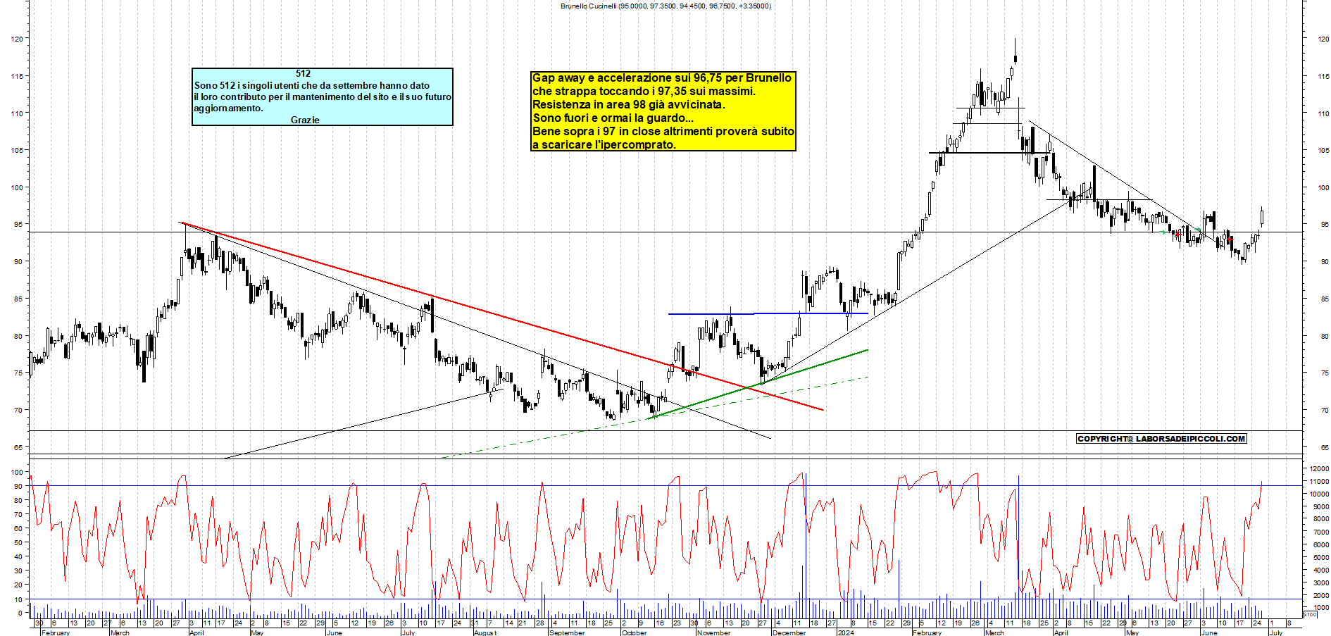The width and height of the screenshot is (1331, 636).
Task: Click the 'aggiornamento.' line in cyan box
Action: tap(228, 108)
